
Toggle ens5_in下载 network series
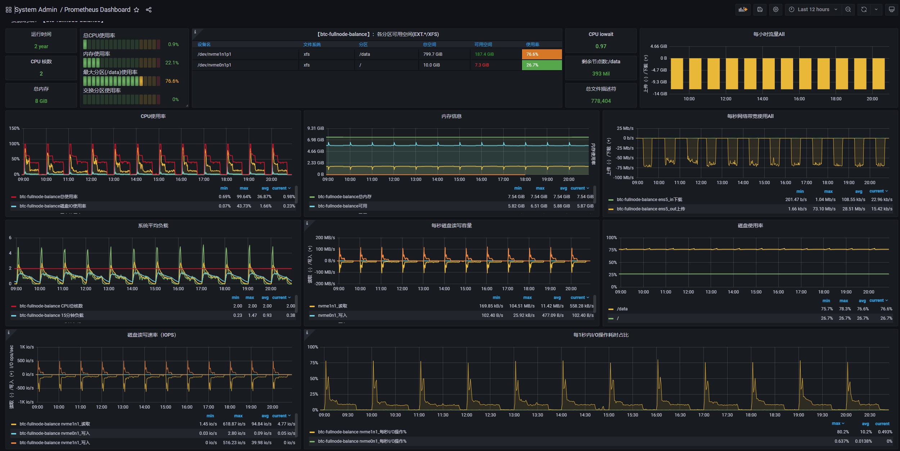tap(649, 200)
